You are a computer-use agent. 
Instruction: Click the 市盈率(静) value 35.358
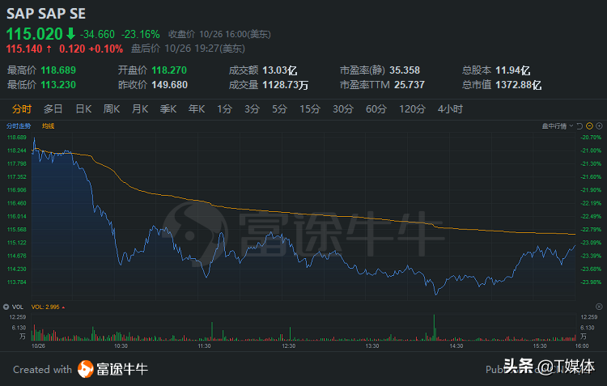pos(405,70)
